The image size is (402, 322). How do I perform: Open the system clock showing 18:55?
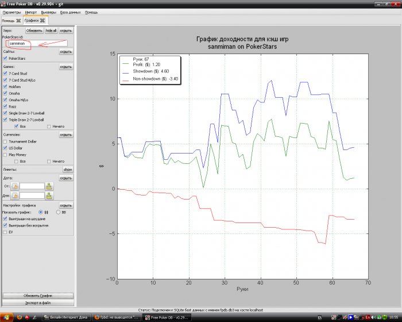point(394,317)
